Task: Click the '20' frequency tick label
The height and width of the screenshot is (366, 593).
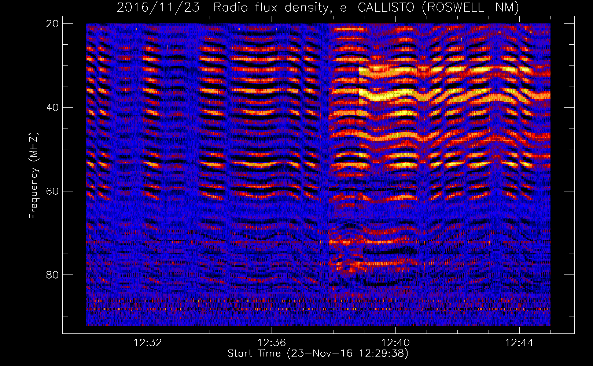Action: 52,23
